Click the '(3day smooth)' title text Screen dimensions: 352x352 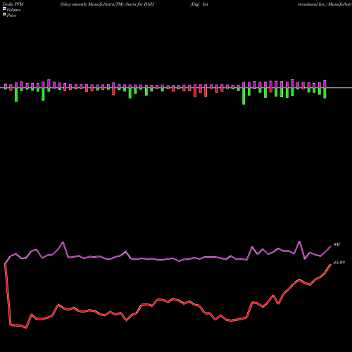73,4
